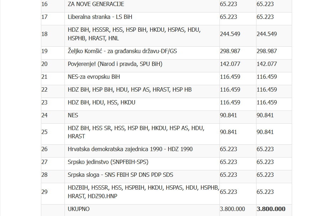Select Željko Komšić - za građansku državu-DF/GS

(123, 51)
